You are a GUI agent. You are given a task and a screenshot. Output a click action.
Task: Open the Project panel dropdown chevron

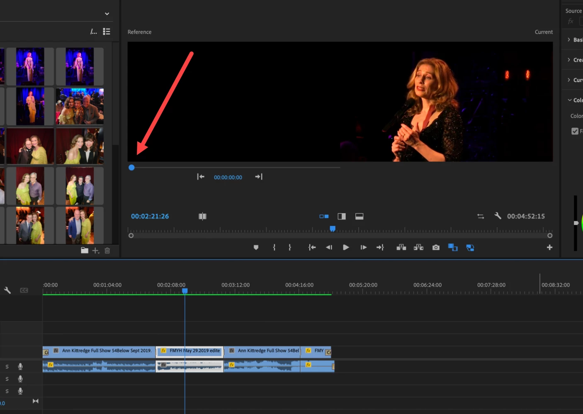point(107,14)
